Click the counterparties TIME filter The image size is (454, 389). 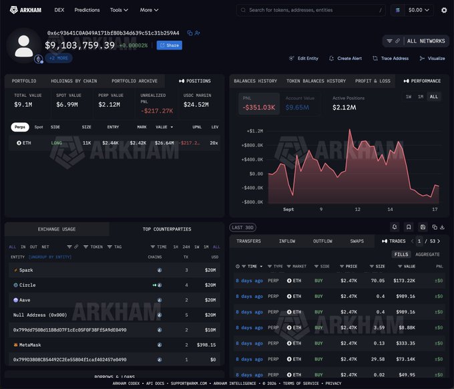coord(159,247)
